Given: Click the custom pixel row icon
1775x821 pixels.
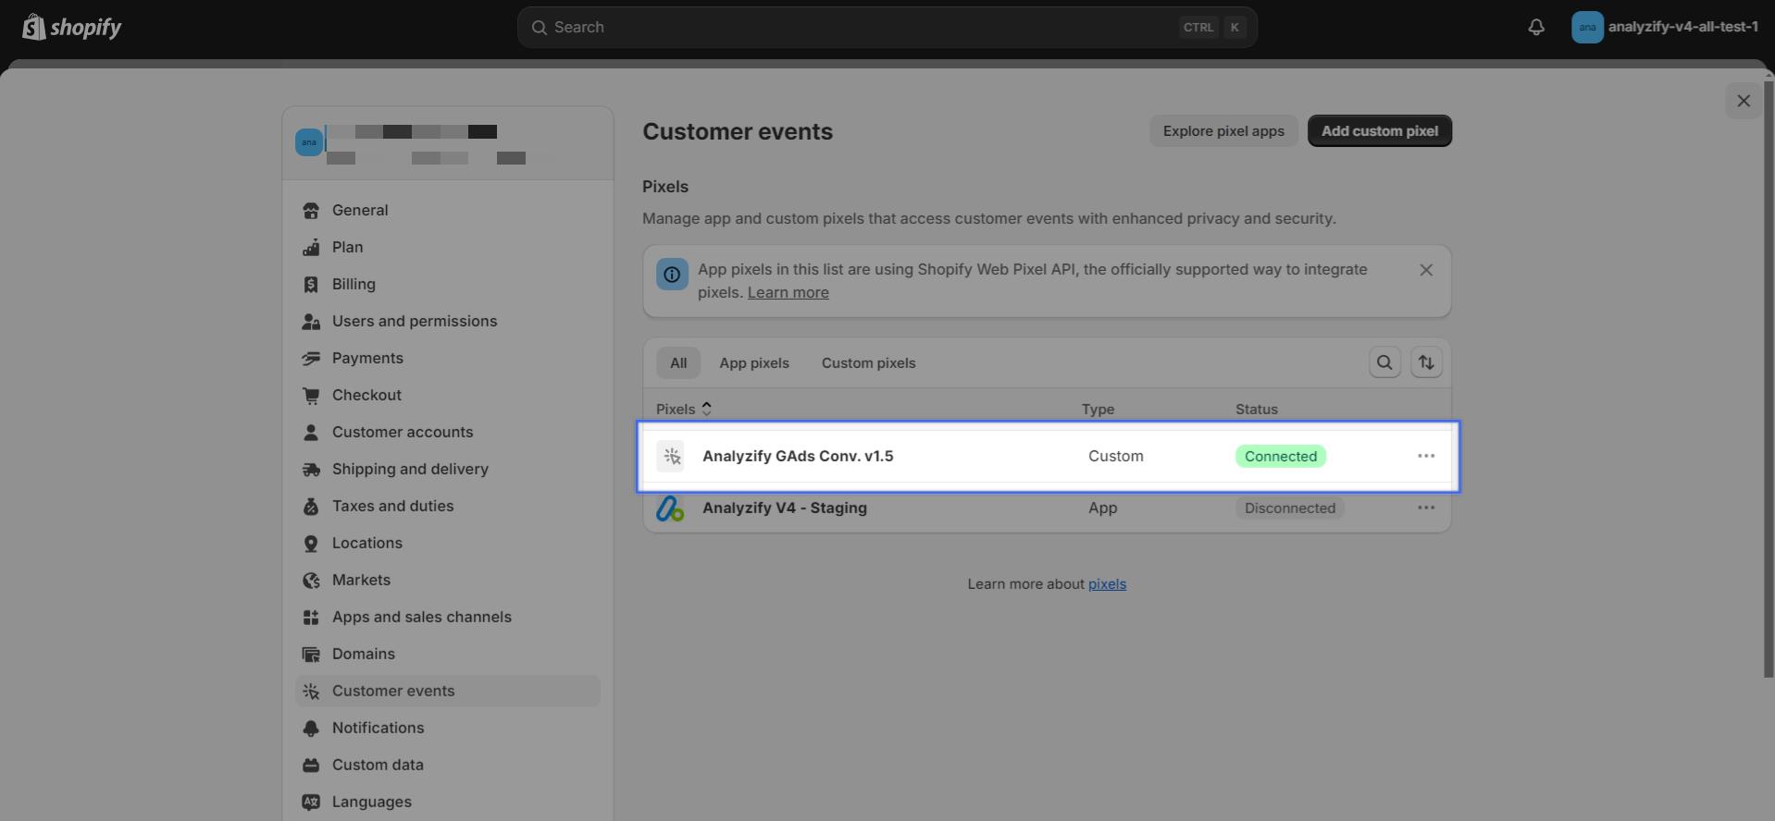Looking at the screenshot, I should click(671, 456).
